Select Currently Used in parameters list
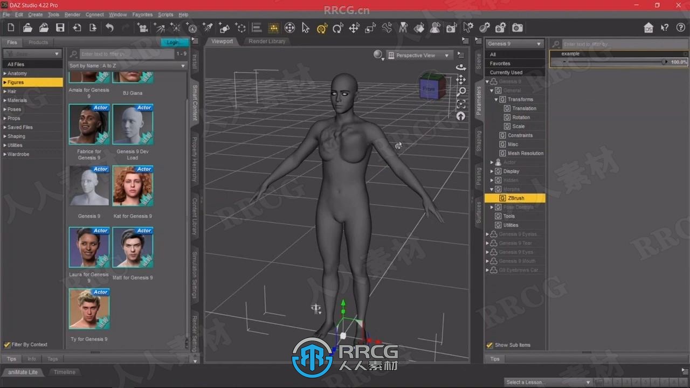 pos(515,72)
